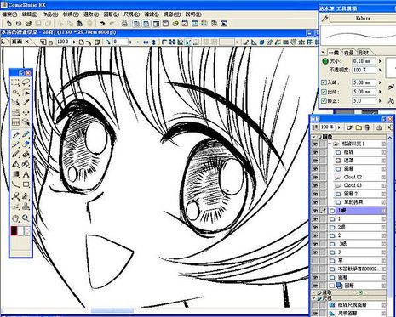Pick the eyedropper tool in tool palette
The height and width of the screenshot is (317, 396).
(x=26, y=103)
